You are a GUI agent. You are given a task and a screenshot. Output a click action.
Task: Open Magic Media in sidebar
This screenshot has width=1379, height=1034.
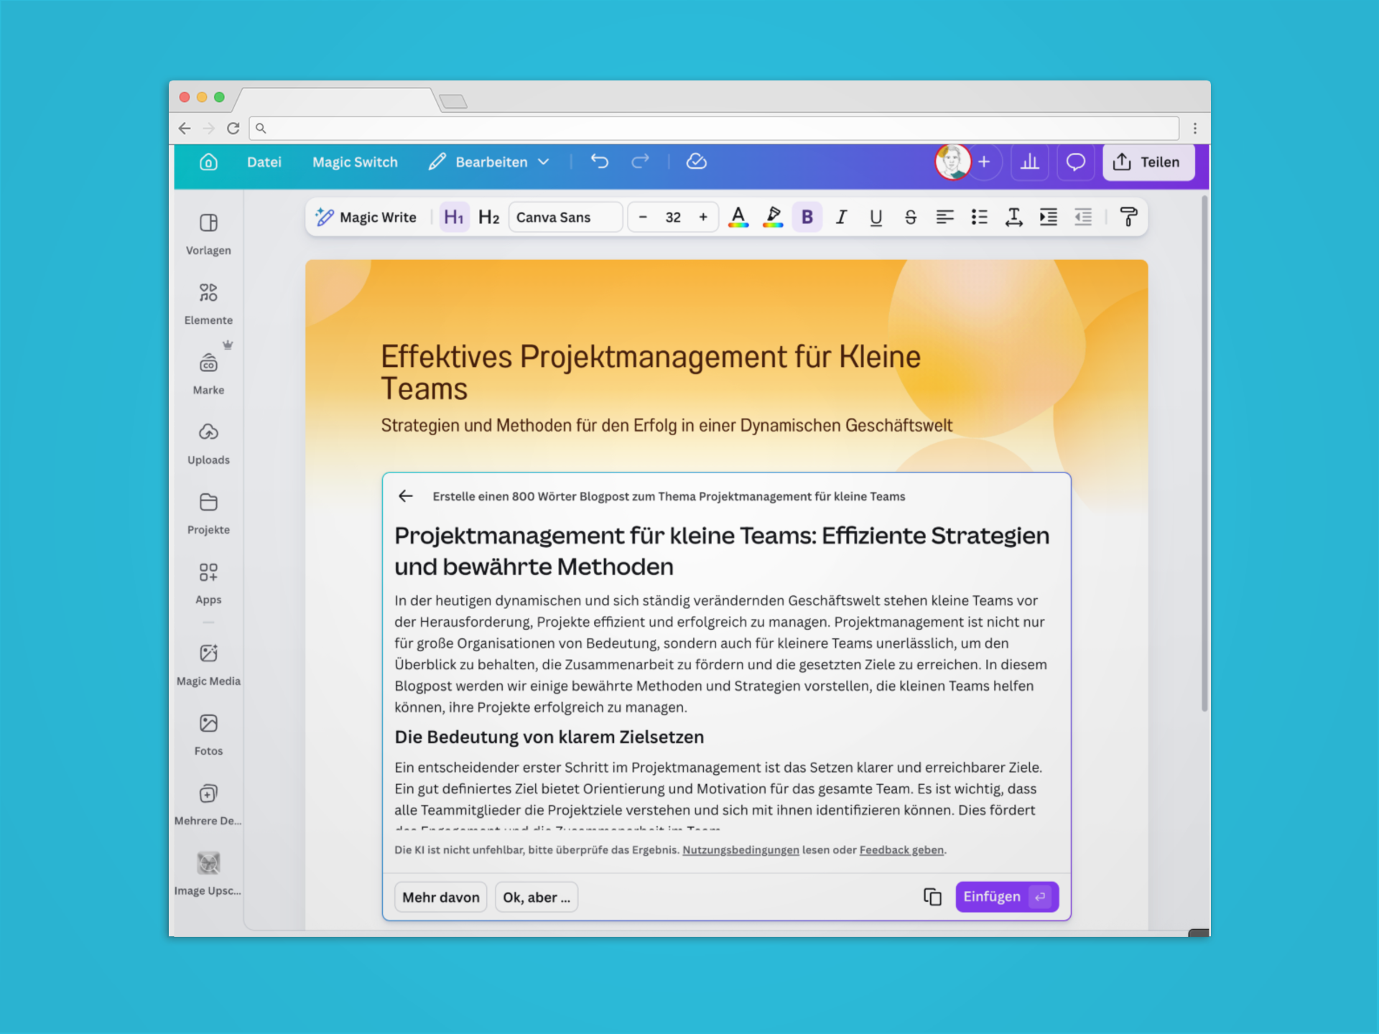coord(208,665)
